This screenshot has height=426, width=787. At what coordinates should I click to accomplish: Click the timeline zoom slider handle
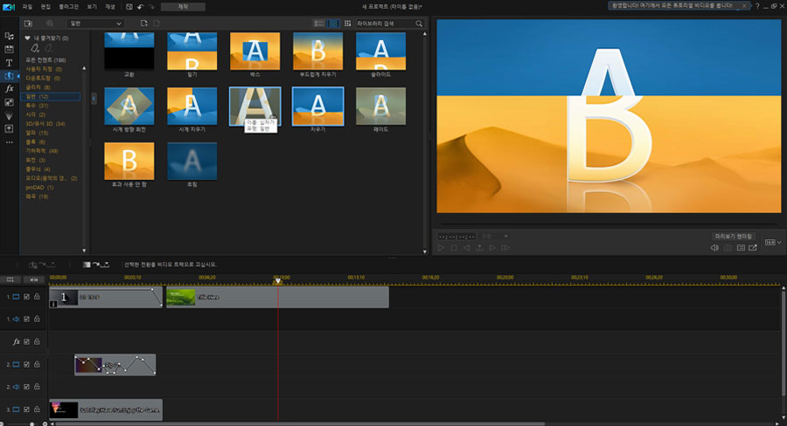tap(32, 424)
